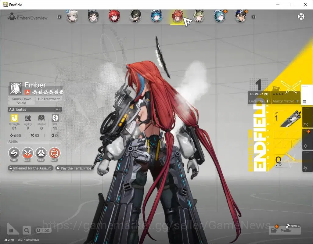
Task: Open the first skill with swap arrows
Action: coord(14,153)
